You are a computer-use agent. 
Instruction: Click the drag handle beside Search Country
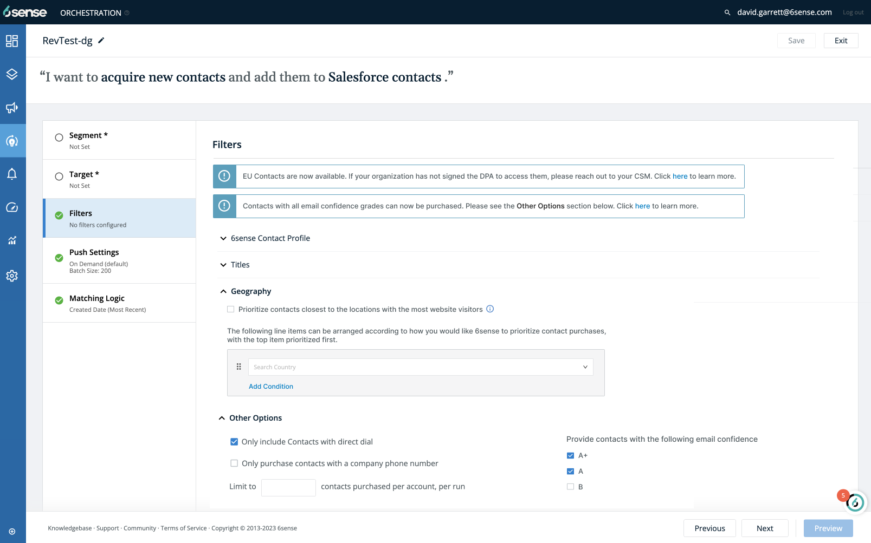(239, 367)
